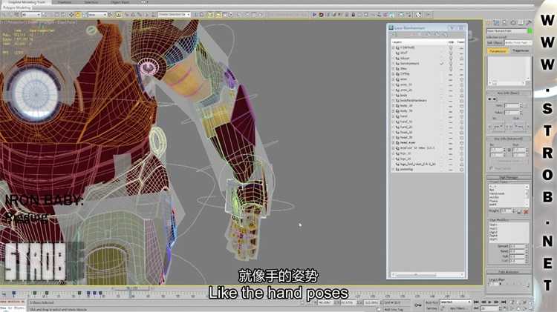Toggle the checkbox below Key Info Advanced fields
This screenshot has width=557, height=312.
point(492,168)
